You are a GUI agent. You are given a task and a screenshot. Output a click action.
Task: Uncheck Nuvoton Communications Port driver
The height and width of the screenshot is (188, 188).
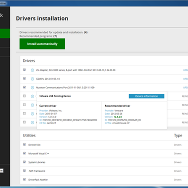point(24,87)
